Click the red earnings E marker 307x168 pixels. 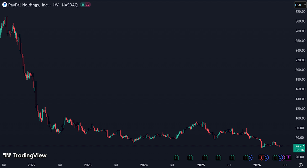click(261, 157)
